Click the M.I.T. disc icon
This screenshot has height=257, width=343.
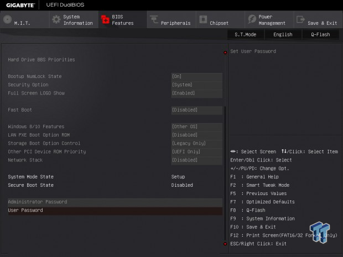click(7, 19)
